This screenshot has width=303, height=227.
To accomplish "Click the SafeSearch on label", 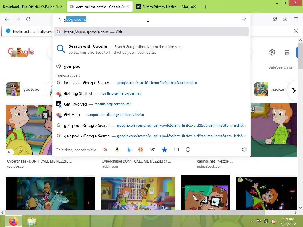I will pos(281,67).
